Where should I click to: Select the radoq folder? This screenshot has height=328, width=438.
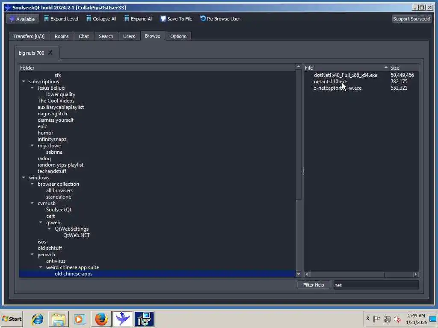(x=44, y=158)
